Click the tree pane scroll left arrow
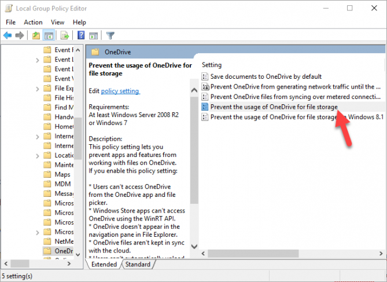Image resolution: width=387 pixels, height=282 pixels. pos(6,263)
